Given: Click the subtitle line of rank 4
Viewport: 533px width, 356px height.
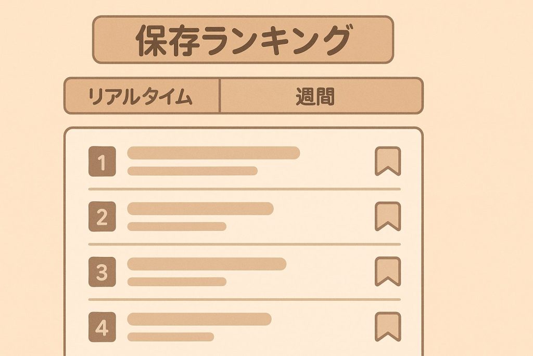Looking at the screenshot, I should click(x=171, y=337).
